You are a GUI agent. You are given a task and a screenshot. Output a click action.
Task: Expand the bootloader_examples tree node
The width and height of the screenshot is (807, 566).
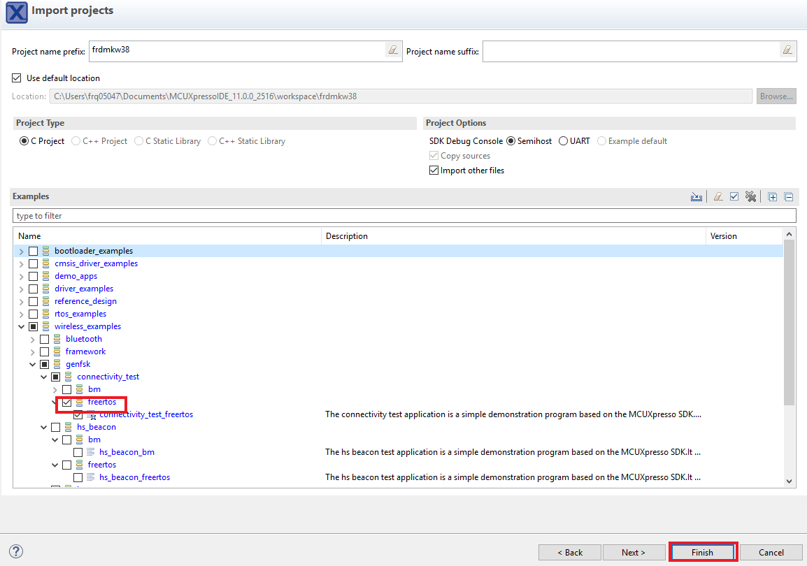pyautogui.click(x=22, y=251)
